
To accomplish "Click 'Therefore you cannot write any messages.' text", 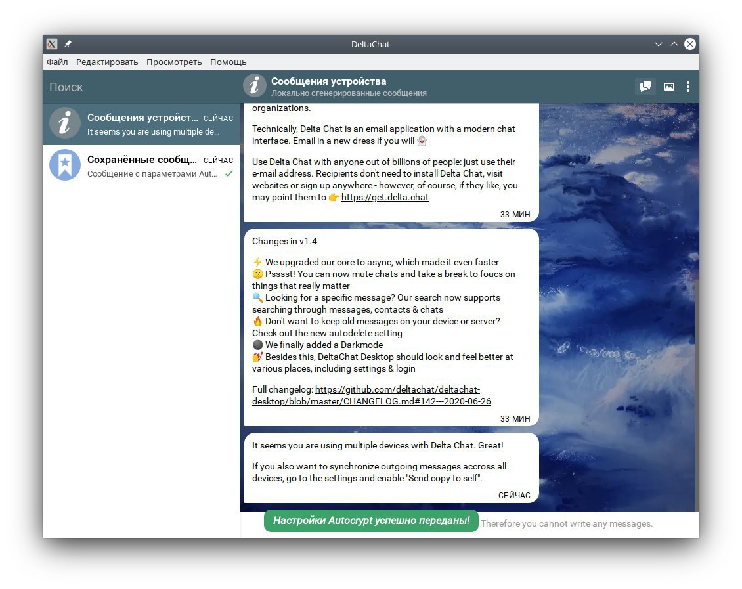I will 567,524.
